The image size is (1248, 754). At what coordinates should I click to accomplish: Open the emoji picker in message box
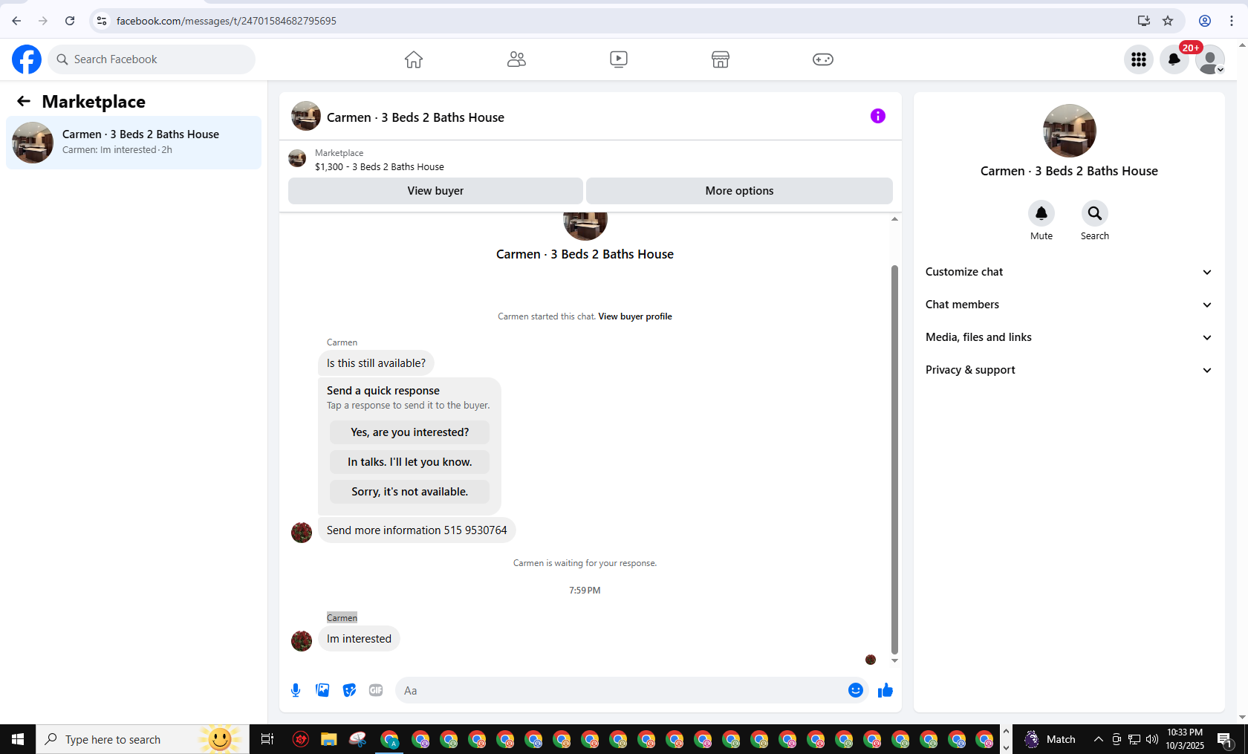coord(856,690)
